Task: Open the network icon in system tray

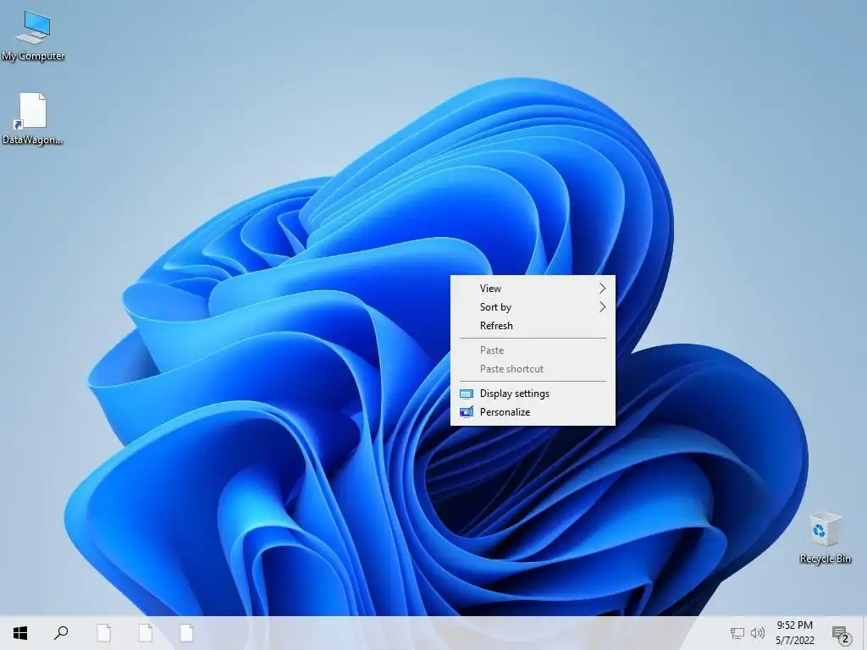Action: tap(737, 633)
